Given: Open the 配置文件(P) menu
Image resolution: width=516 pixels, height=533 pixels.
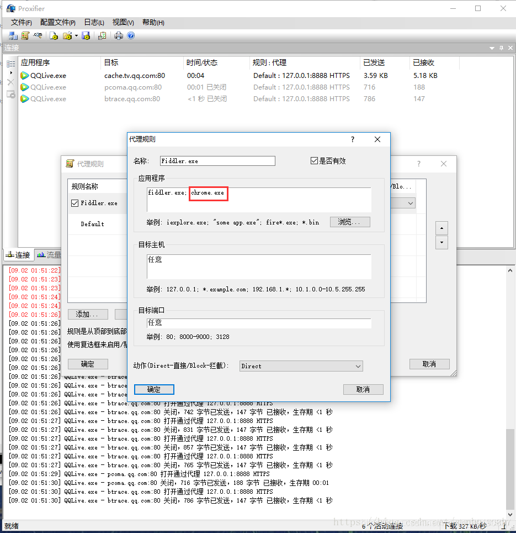Looking at the screenshot, I should [57, 23].
